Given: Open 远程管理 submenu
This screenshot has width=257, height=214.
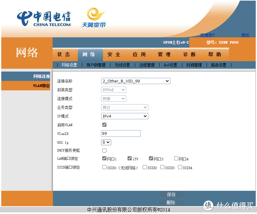Looking at the screenshot, I should tap(147, 65).
